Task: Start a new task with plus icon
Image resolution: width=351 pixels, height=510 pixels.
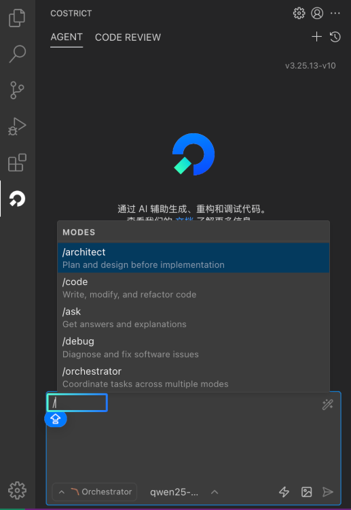Action: (x=316, y=37)
